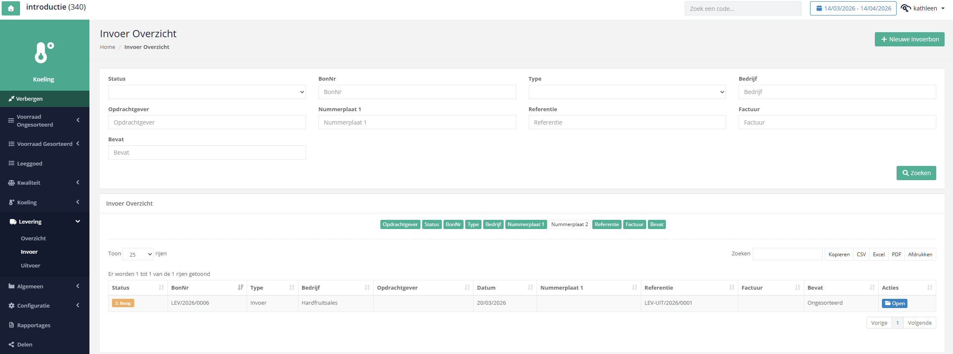Screen dimensions: 953x354
Task: Click Verbergen to hide sidebar
Action: (45, 99)
